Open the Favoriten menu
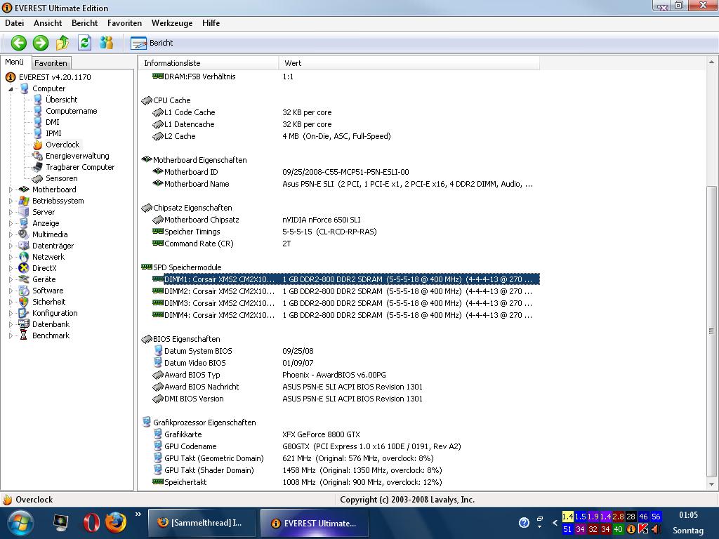 [124, 23]
